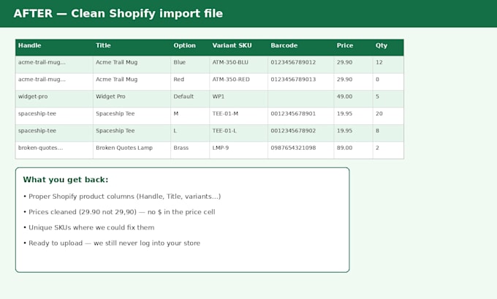Click the 89.00 price cell
Image resolution: width=497 pixels, height=299 pixels.
pyautogui.click(x=354, y=151)
